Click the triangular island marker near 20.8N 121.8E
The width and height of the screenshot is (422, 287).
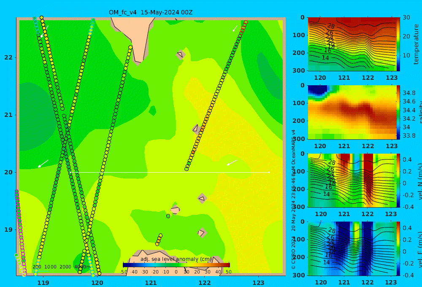[x=196, y=129]
